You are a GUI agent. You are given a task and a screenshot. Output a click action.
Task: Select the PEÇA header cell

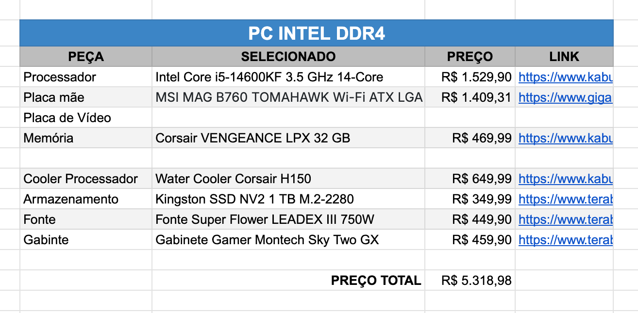pyautogui.click(x=86, y=57)
